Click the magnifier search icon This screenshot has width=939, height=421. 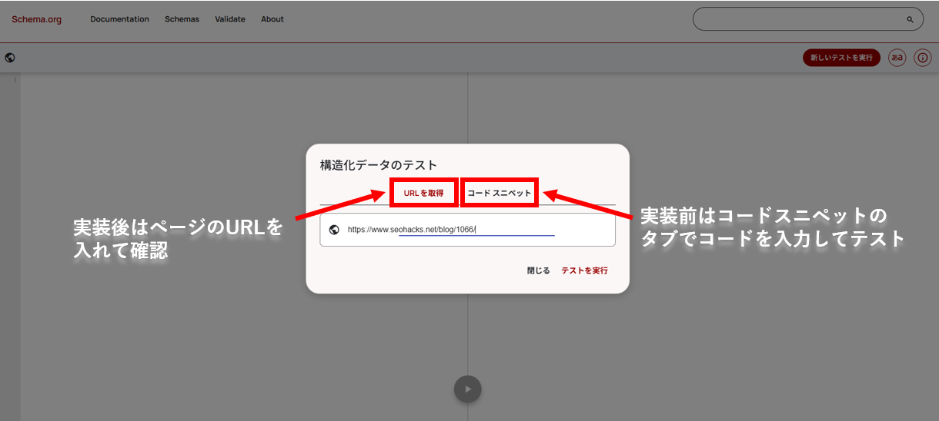(910, 20)
